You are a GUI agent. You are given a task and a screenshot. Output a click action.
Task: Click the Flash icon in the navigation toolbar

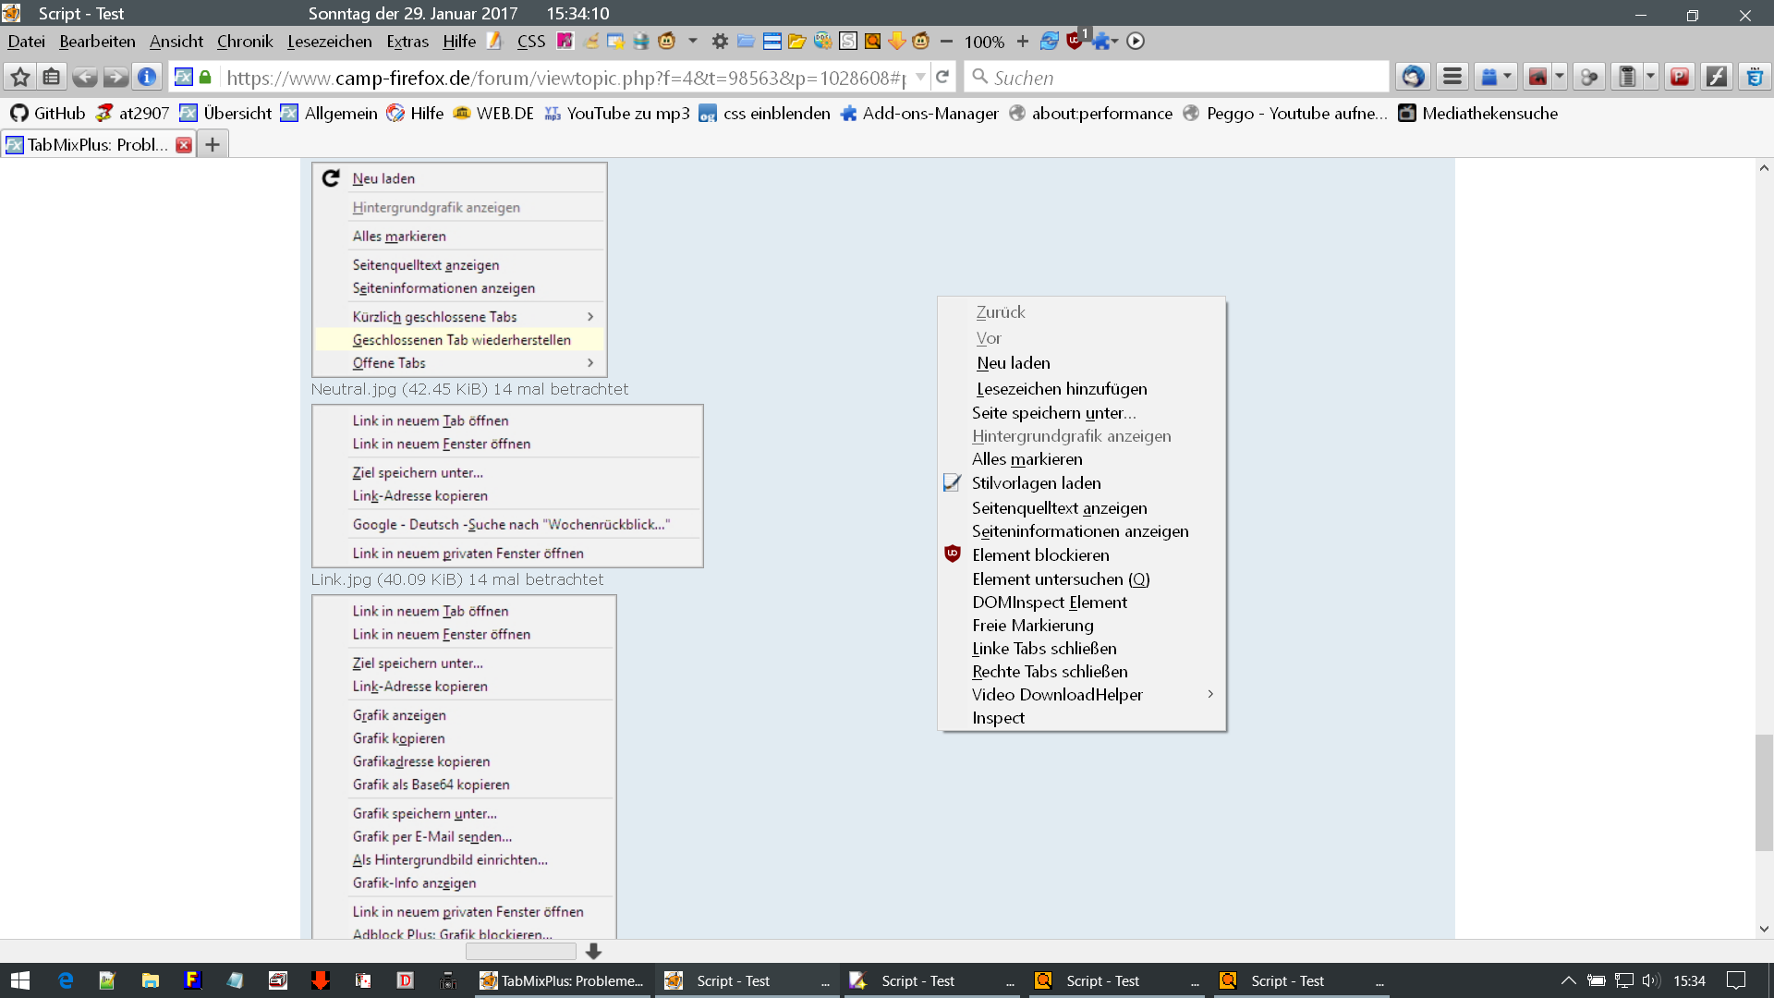click(1717, 77)
